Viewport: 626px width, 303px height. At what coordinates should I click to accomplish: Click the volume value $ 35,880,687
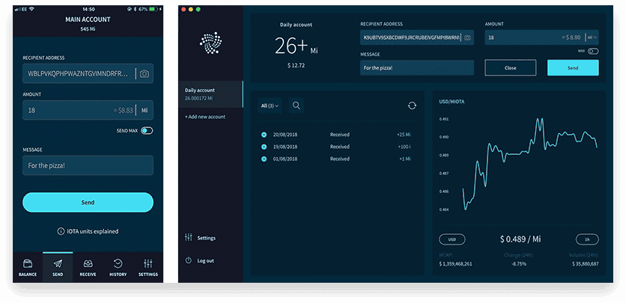586,264
